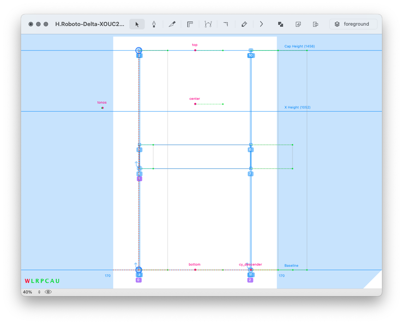Click the red W status letter
The height and width of the screenshot is (324, 403).
pyautogui.click(x=27, y=281)
